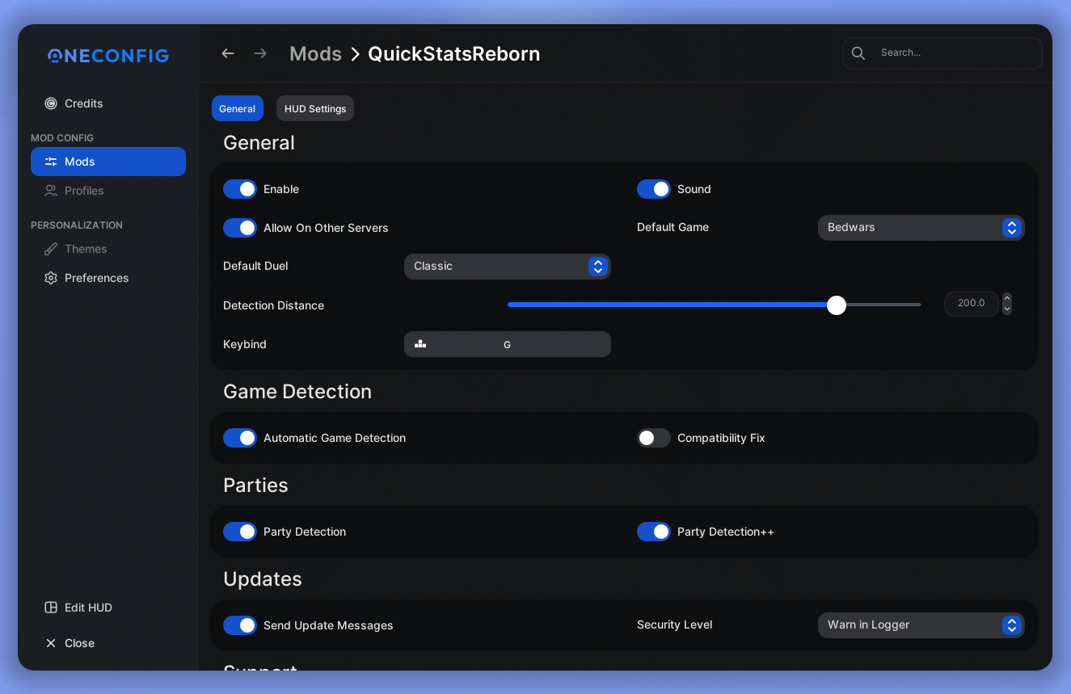Image resolution: width=1071 pixels, height=694 pixels.
Task: Click the Credits icon in sidebar
Action: [51, 103]
